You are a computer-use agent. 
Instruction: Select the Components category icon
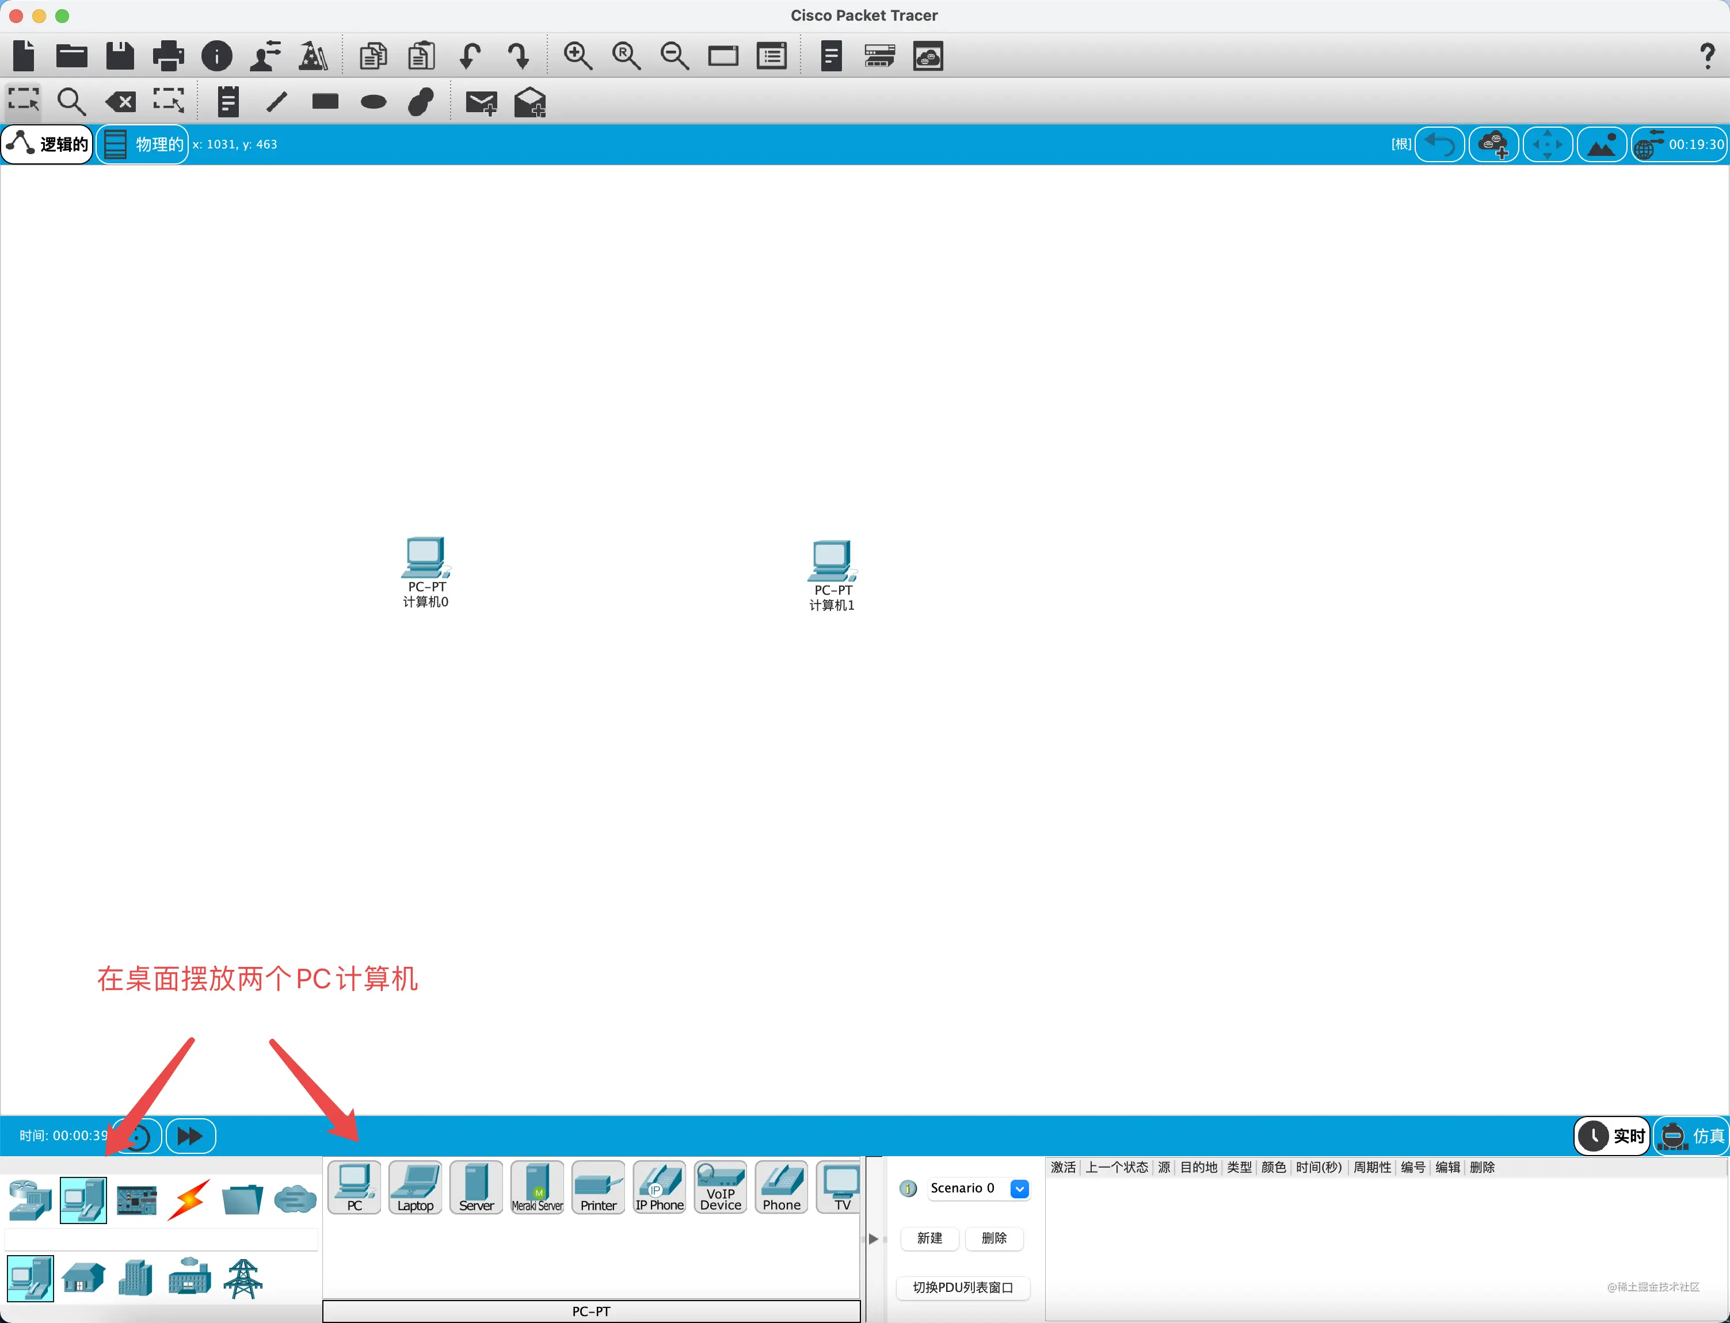tap(135, 1199)
